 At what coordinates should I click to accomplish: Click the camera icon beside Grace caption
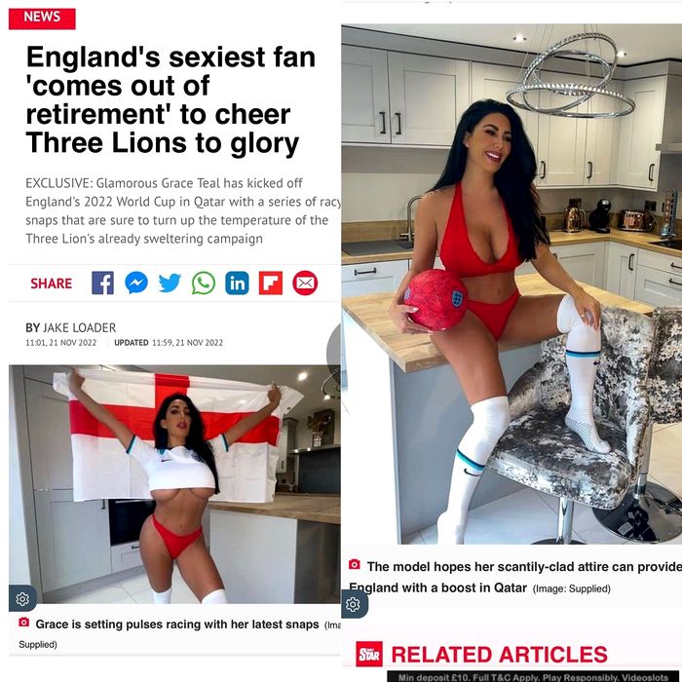(x=24, y=623)
